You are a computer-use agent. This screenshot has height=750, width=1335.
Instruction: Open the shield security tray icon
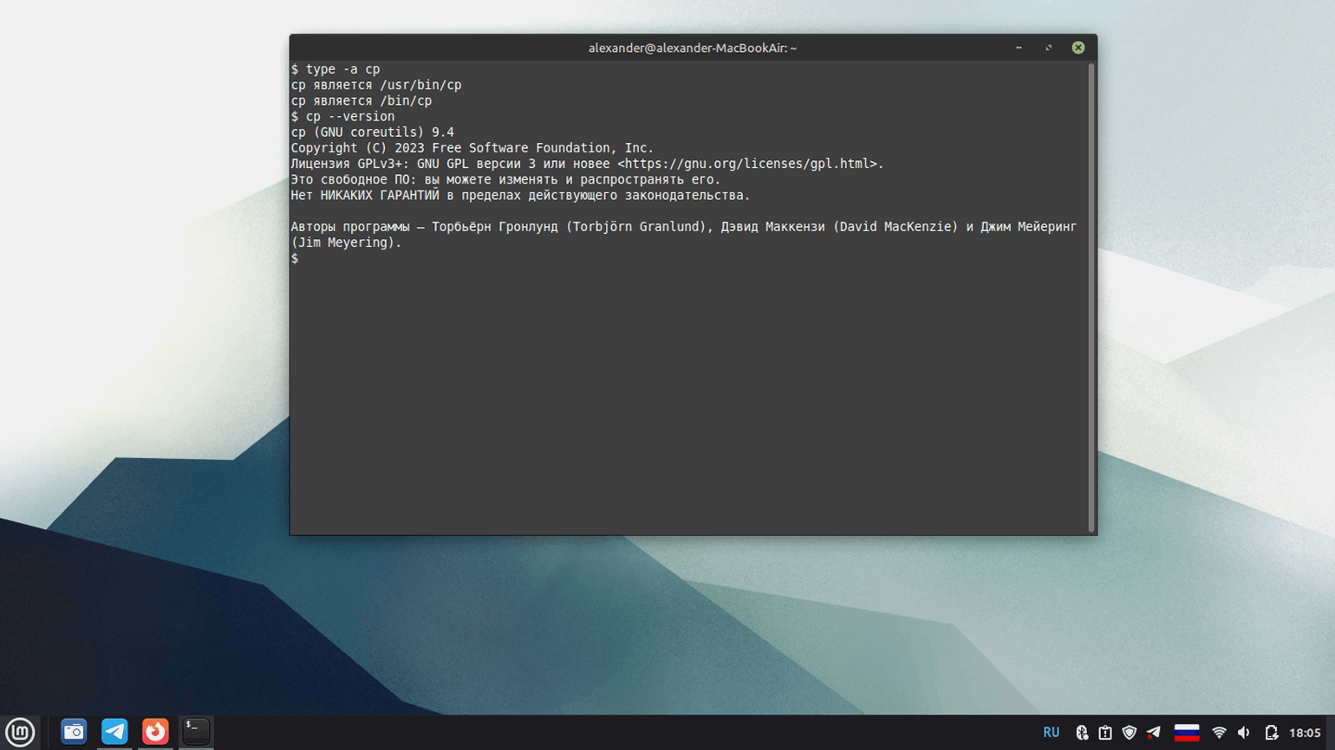(1129, 733)
